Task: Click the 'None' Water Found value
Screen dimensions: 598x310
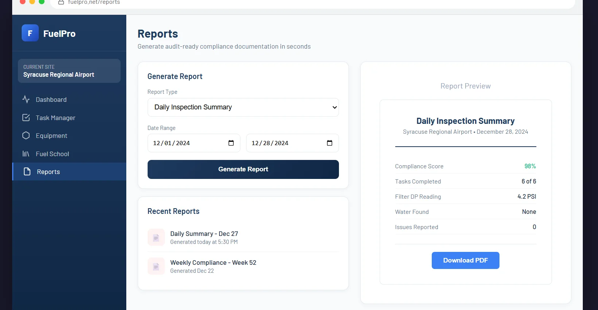Action: tap(529, 212)
